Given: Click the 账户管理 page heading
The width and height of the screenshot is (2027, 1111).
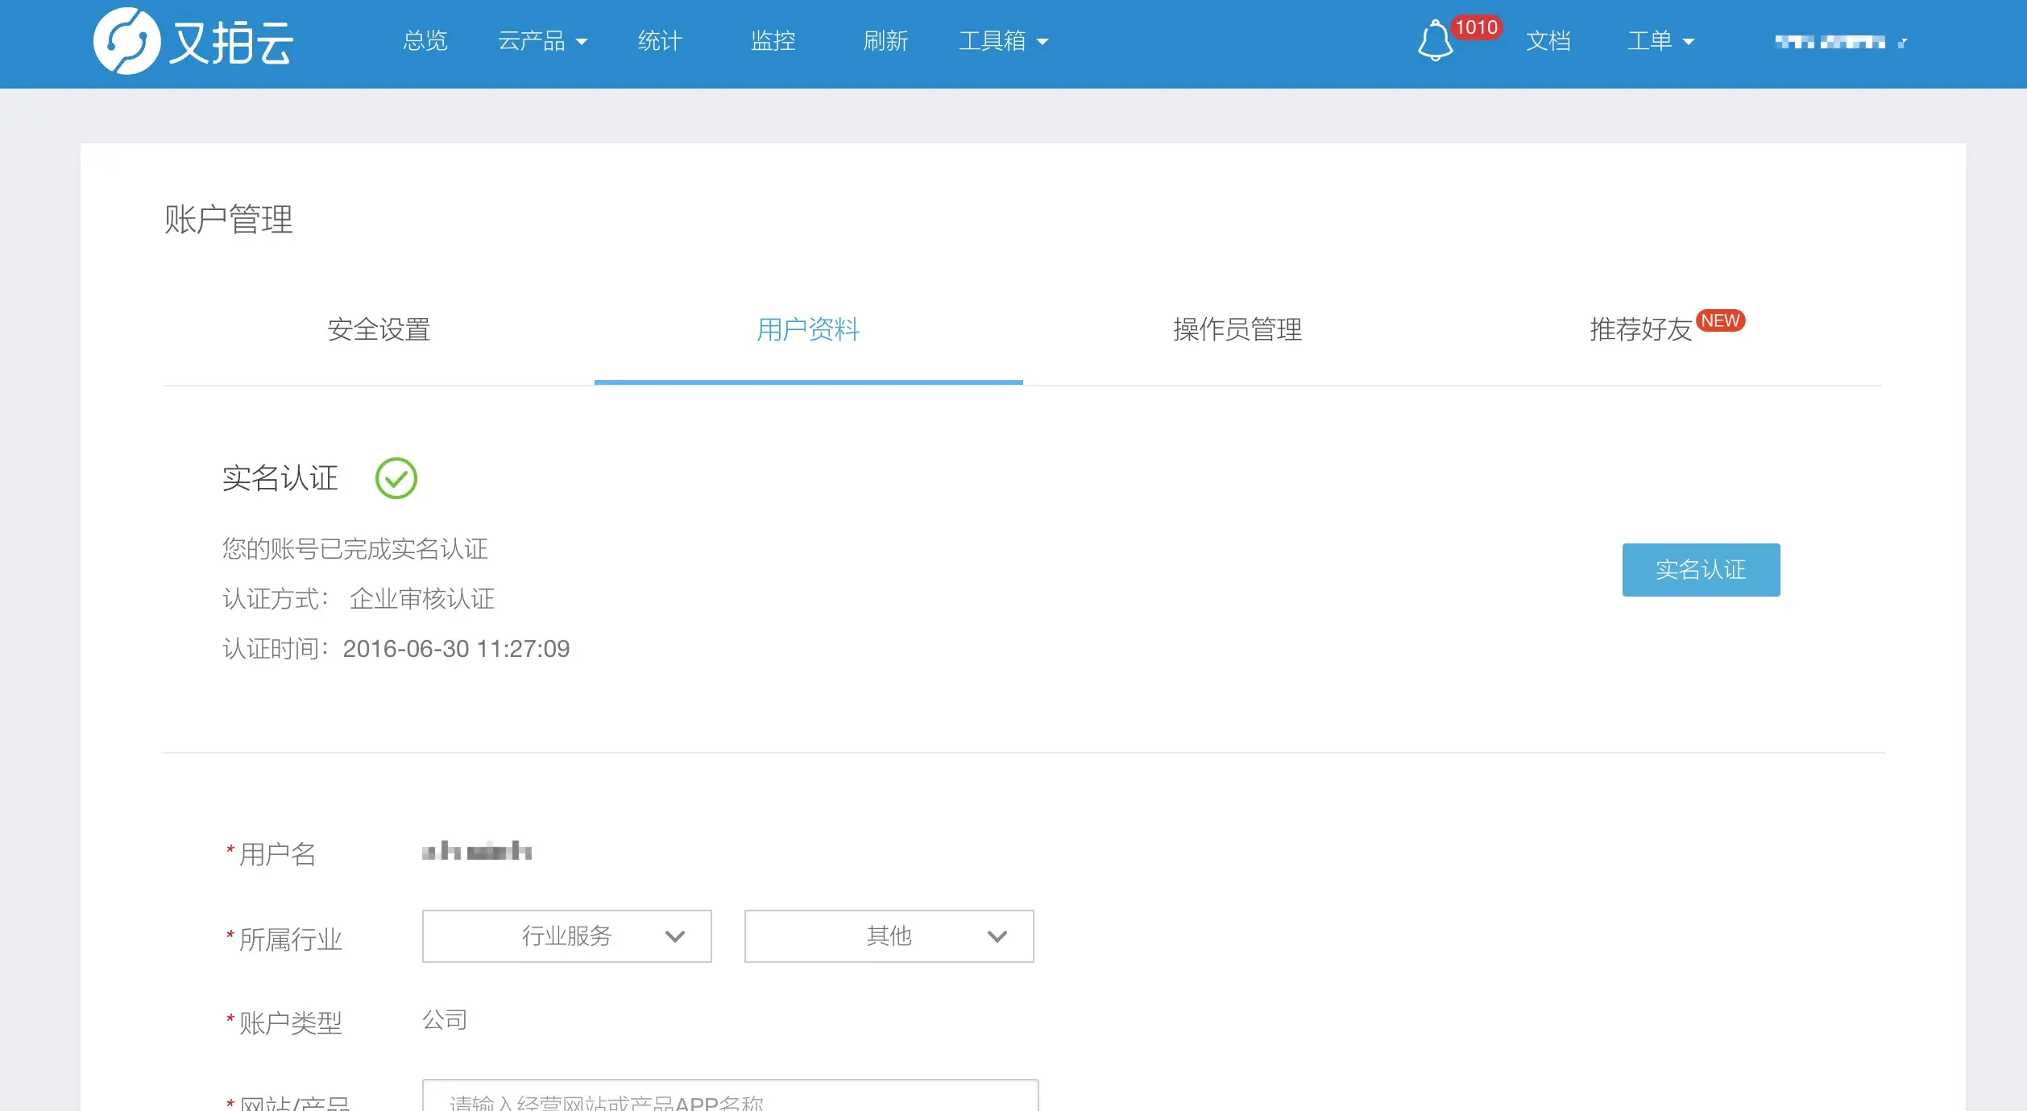Looking at the screenshot, I should point(228,219).
